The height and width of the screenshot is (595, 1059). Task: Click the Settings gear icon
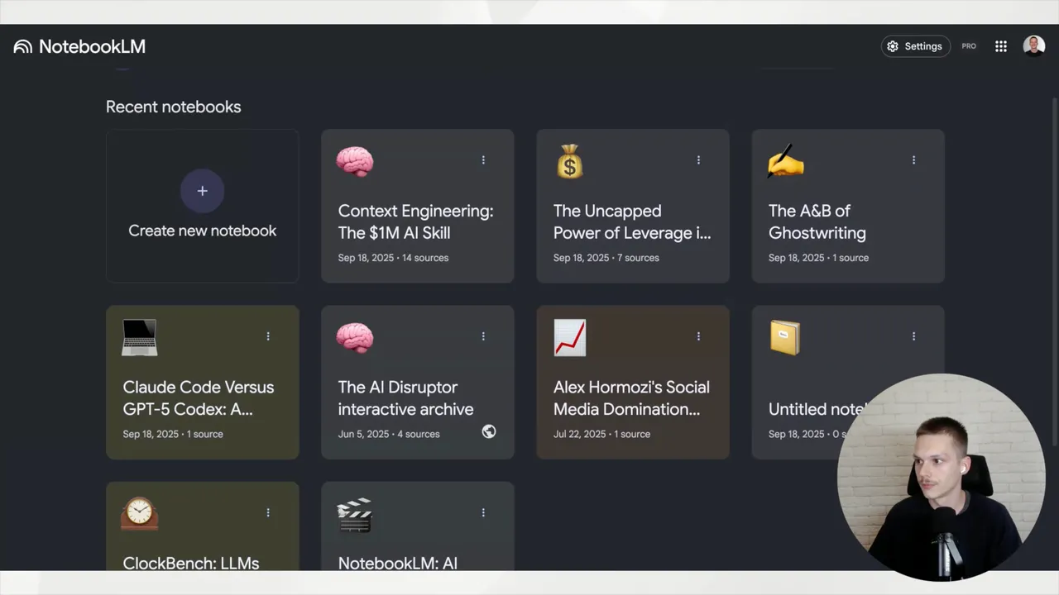(x=893, y=46)
